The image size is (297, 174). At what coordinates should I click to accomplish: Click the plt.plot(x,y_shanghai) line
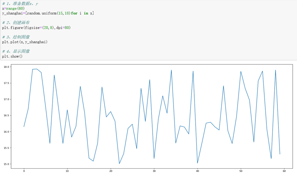[x=25, y=42]
